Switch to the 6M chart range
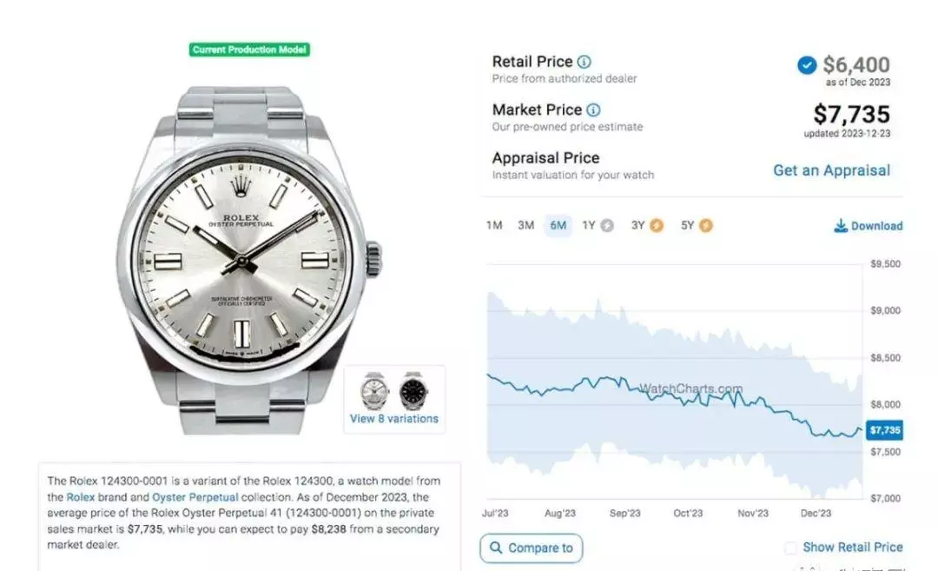The image size is (938, 571). point(558,226)
